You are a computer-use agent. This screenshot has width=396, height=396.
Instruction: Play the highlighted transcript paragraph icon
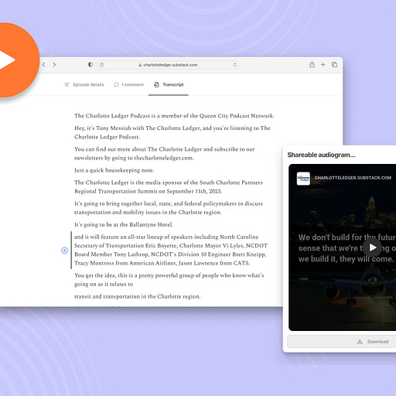click(x=64, y=250)
